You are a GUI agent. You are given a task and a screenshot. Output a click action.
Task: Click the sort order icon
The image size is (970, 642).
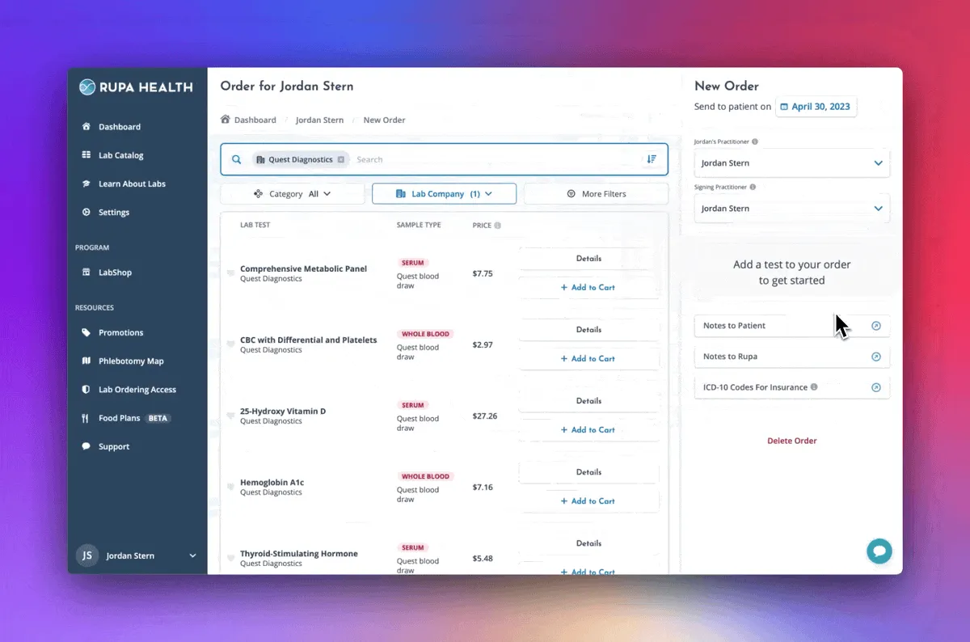pos(652,159)
